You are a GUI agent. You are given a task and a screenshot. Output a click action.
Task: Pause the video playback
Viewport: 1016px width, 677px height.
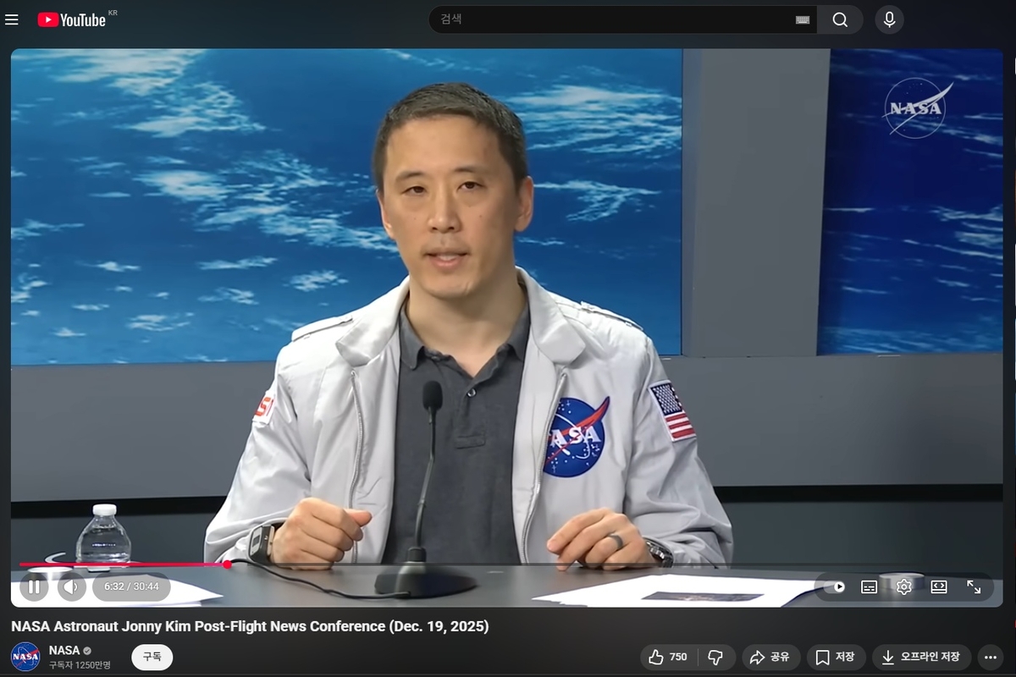pyautogui.click(x=34, y=586)
